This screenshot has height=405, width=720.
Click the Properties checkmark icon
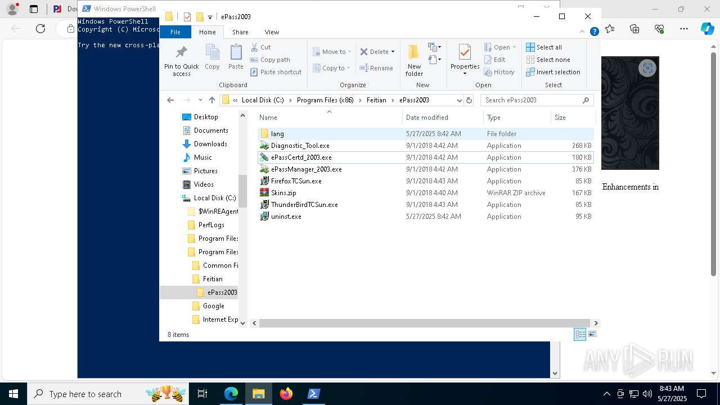pos(465,52)
